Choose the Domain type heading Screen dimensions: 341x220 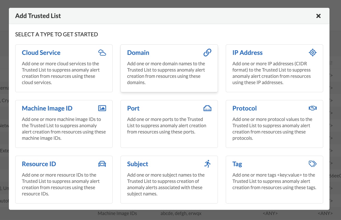point(138,53)
